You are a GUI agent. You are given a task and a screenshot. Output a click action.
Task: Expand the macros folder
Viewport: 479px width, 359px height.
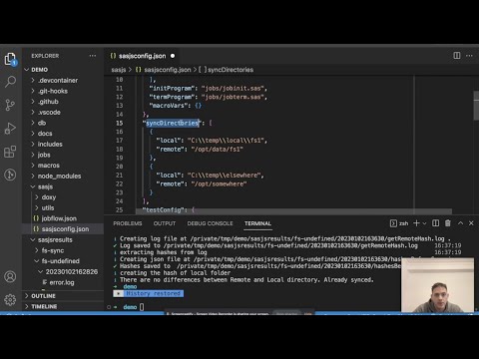[x=49, y=166]
